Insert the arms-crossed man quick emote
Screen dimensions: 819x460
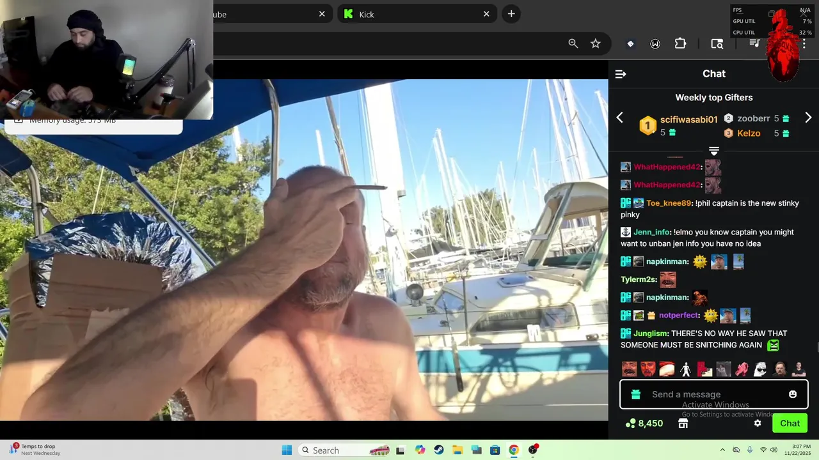799,369
